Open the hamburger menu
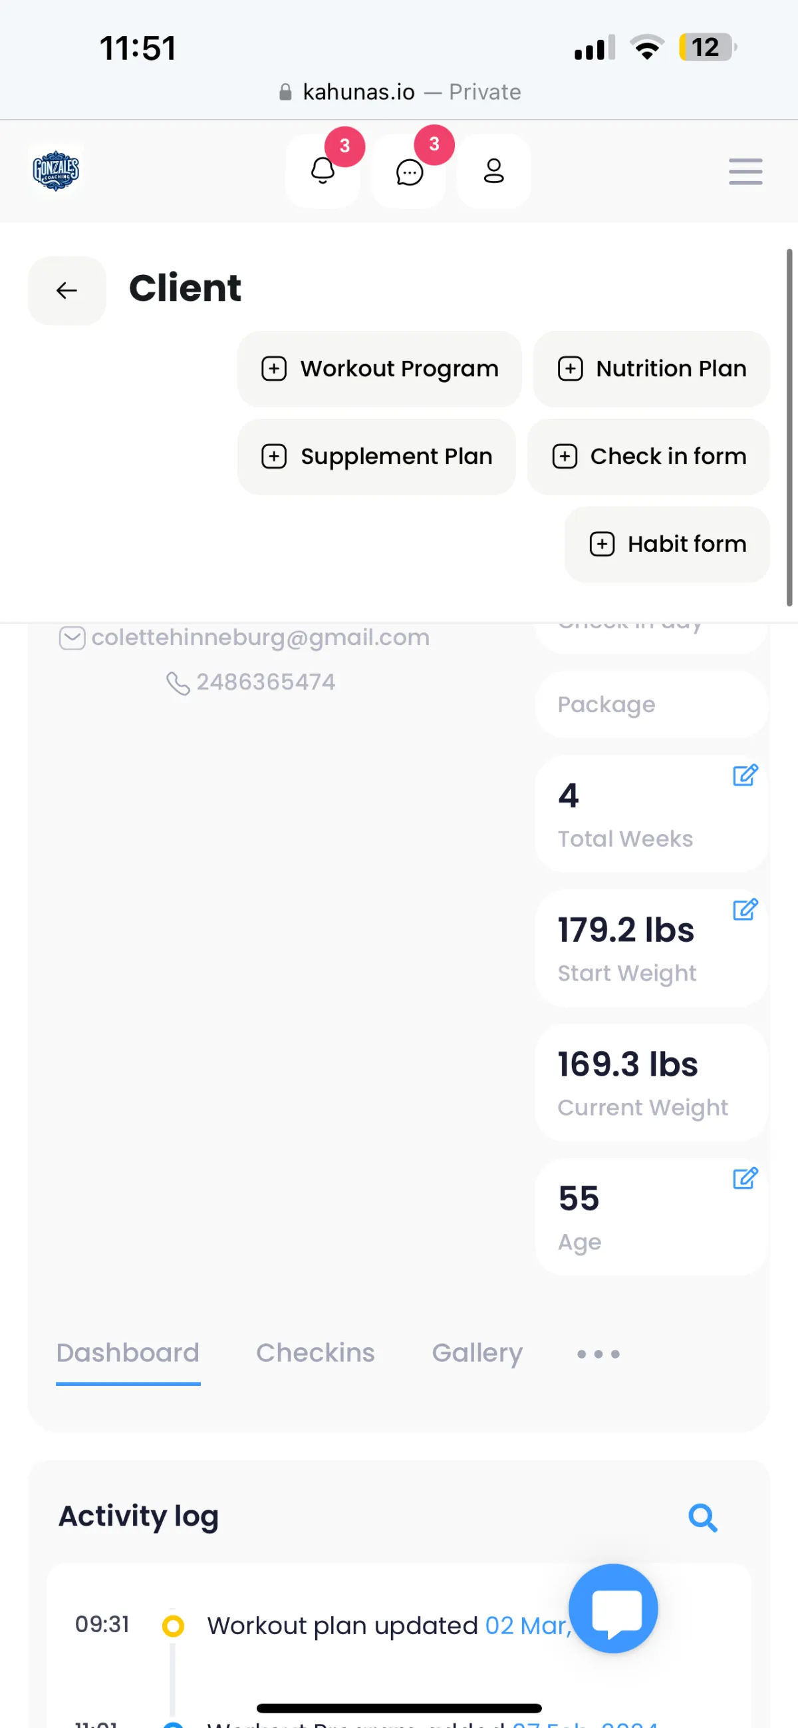Image resolution: width=798 pixels, height=1728 pixels. [745, 171]
